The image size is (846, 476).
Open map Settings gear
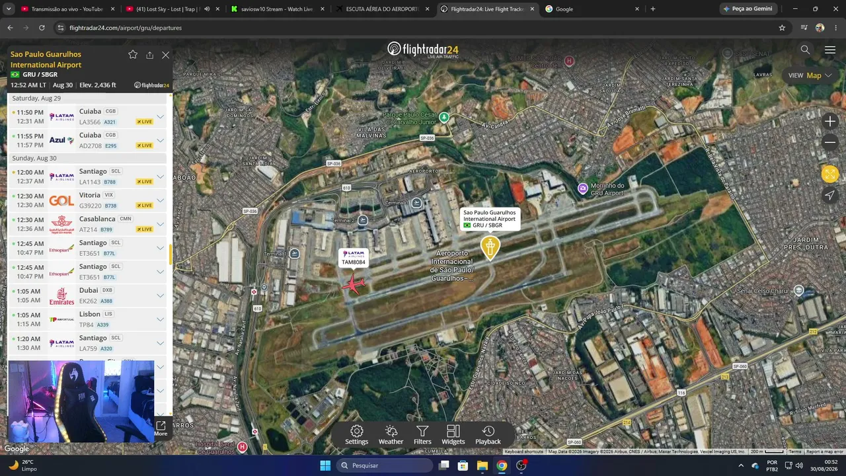coord(356,435)
